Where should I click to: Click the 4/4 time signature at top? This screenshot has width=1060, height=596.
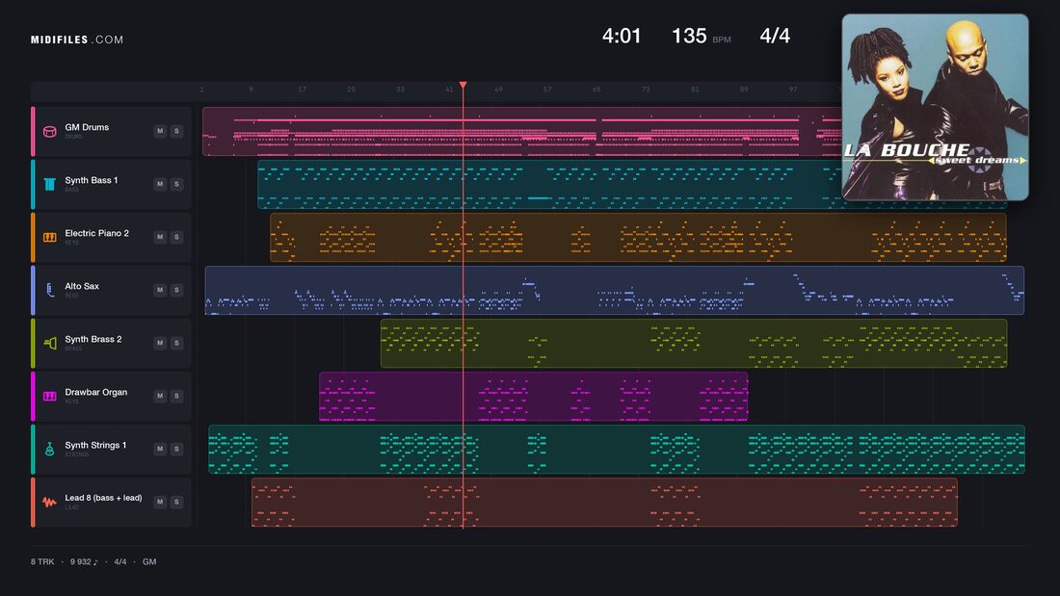(775, 36)
